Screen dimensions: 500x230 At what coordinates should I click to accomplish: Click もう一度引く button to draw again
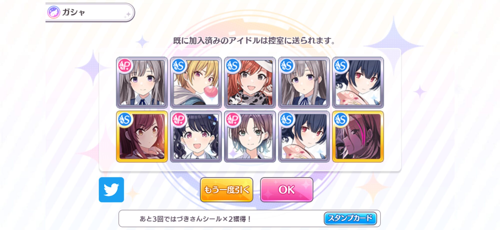click(x=226, y=190)
